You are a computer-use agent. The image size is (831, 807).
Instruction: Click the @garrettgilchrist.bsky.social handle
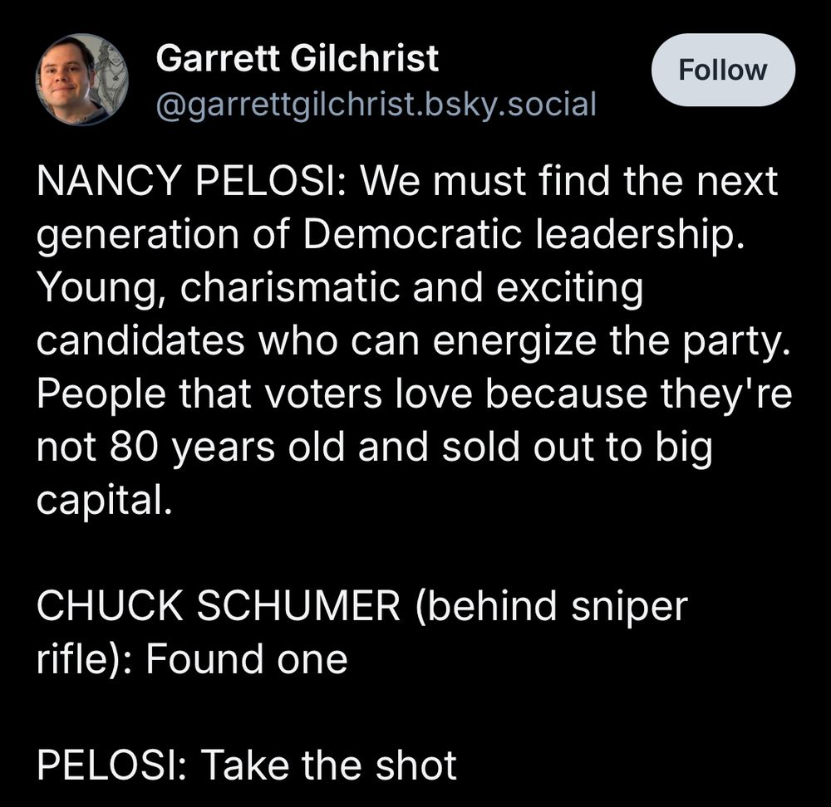(376, 104)
